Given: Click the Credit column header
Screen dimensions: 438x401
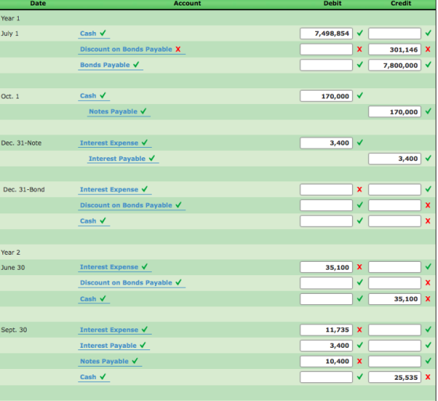Looking at the screenshot, I should tap(400, 3).
